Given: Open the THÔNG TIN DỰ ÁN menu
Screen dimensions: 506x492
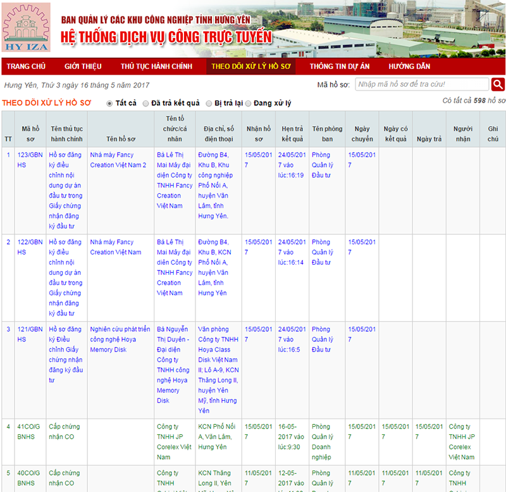Looking at the screenshot, I should point(340,66).
